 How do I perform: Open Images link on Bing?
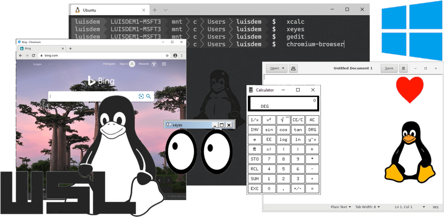[37, 64]
